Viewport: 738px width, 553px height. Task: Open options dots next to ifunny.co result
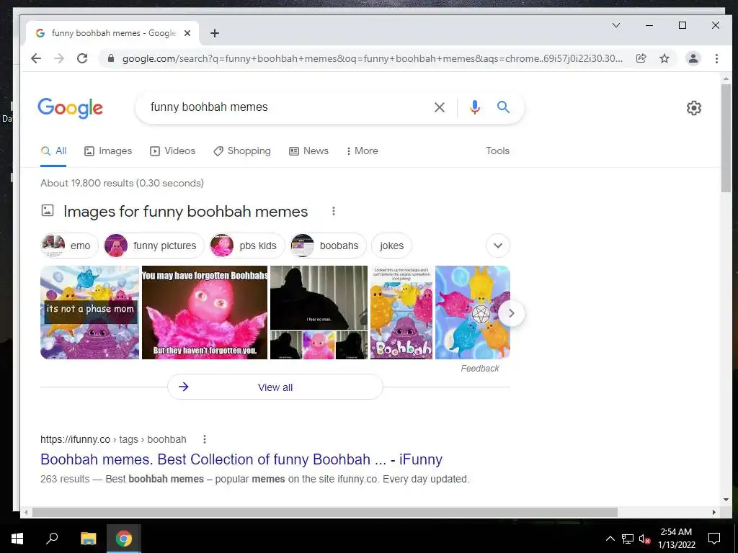(x=204, y=439)
